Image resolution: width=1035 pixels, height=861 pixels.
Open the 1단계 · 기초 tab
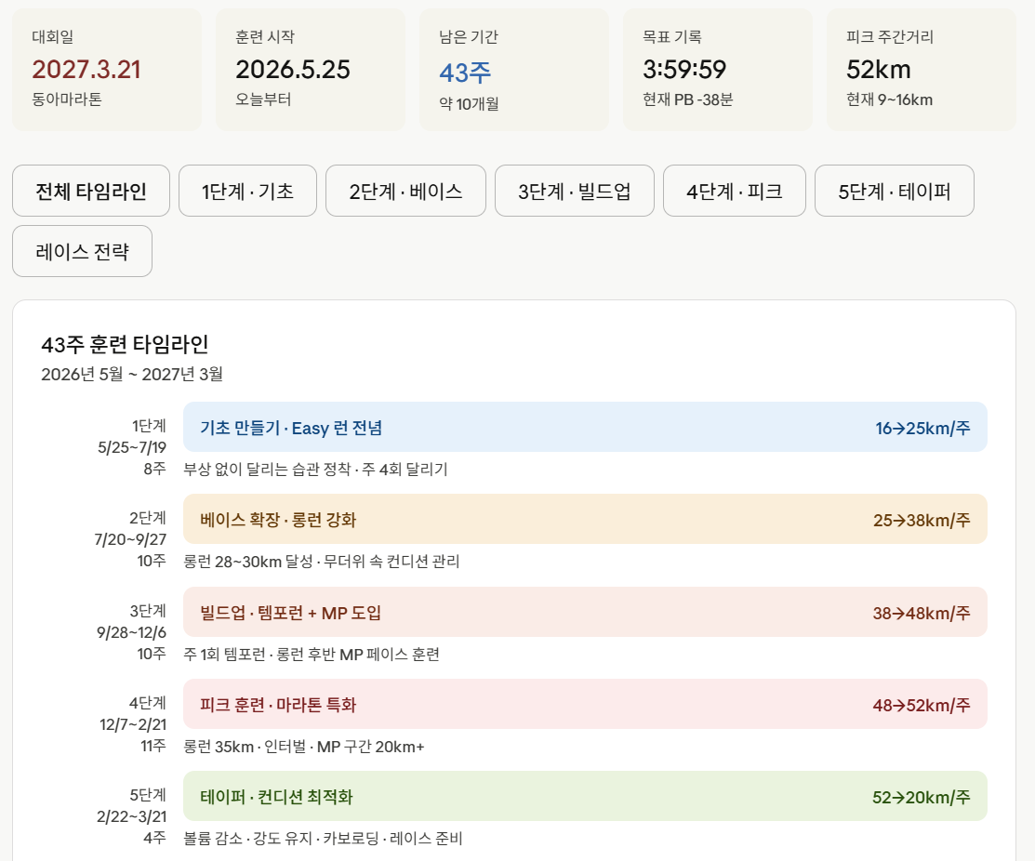247,191
